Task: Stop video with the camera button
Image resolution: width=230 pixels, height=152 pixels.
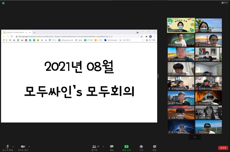Action: click(23, 148)
